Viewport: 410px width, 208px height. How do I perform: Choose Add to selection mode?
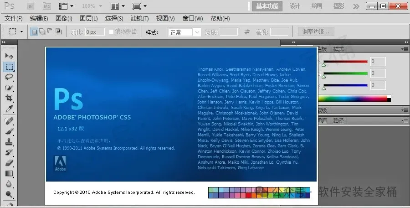coord(42,31)
